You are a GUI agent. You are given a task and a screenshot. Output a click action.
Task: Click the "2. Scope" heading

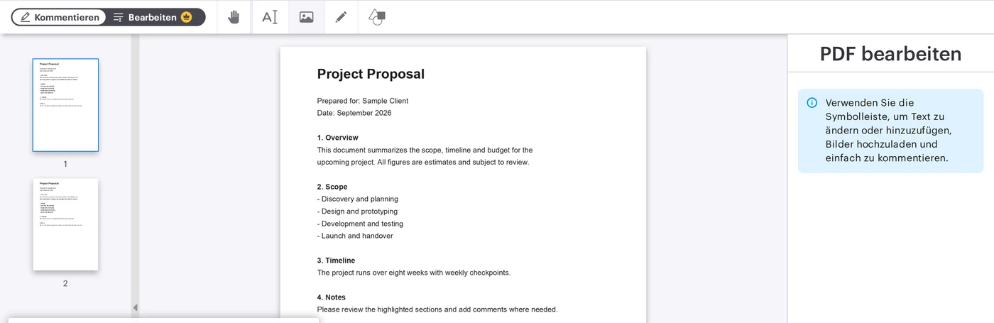tap(332, 187)
